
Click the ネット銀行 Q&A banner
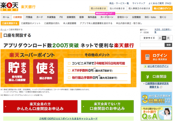tap(156, 113)
